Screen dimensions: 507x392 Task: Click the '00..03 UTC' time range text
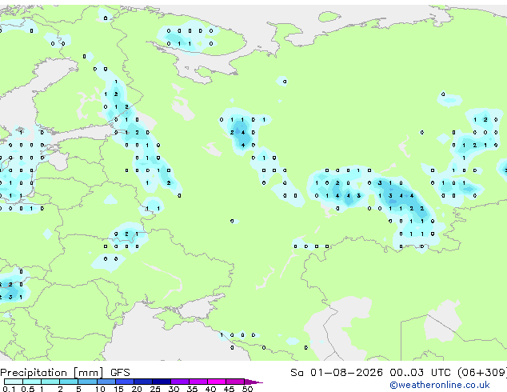420,373
